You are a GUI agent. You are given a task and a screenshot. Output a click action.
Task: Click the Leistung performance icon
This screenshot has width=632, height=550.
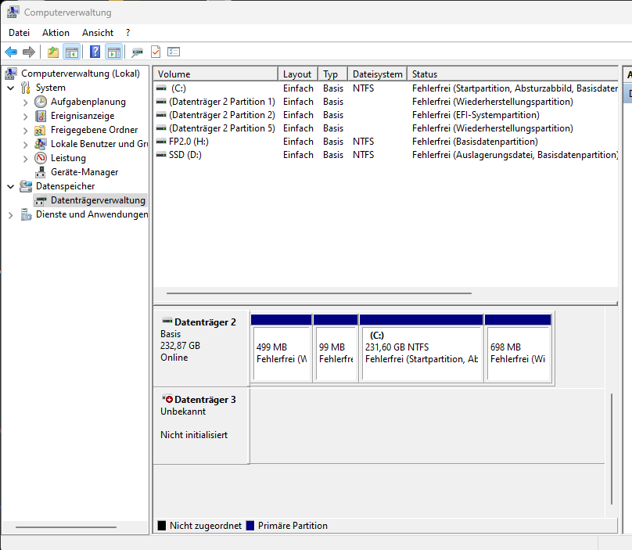[41, 158]
